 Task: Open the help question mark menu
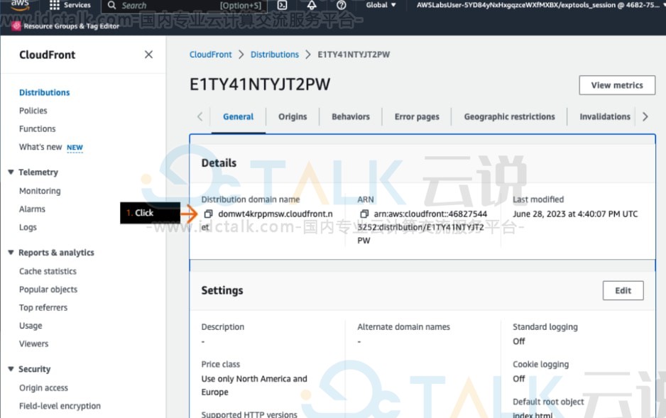click(x=341, y=5)
